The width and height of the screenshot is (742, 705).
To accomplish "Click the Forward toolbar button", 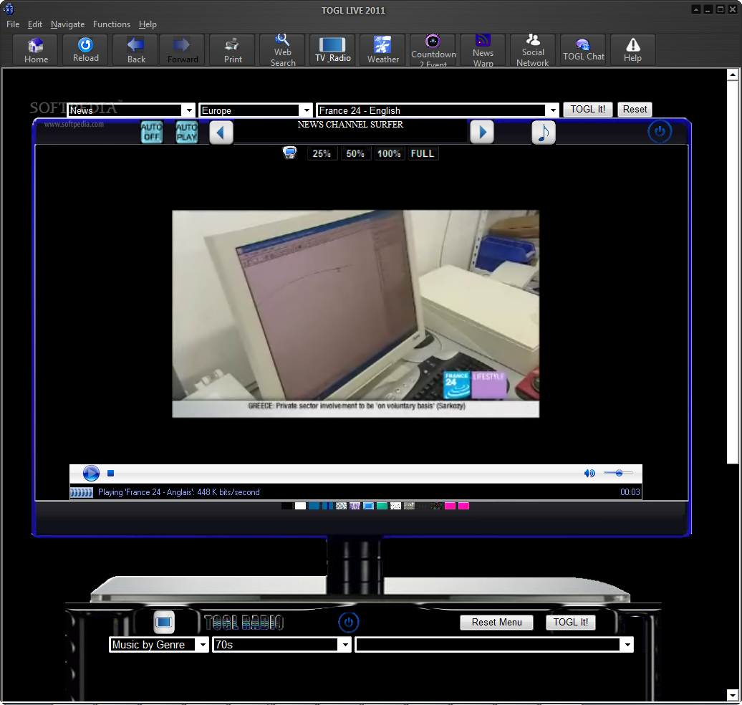I will click(x=182, y=50).
